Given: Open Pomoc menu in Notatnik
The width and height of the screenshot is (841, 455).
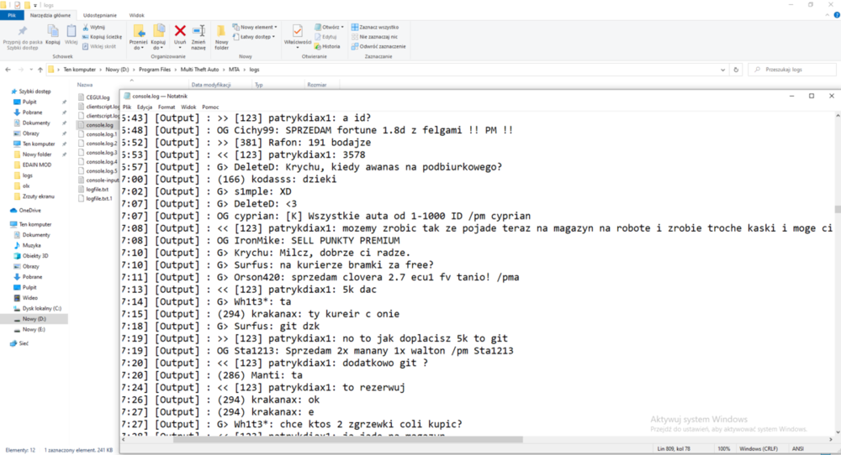Looking at the screenshot, I should tap(210, 107).
